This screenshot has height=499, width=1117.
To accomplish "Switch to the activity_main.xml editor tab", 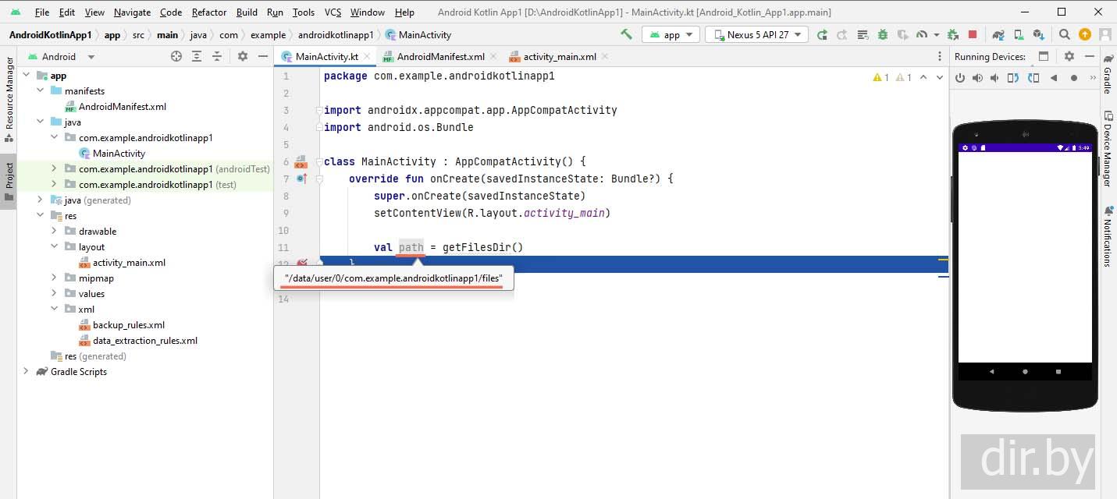I will [560, 56].
